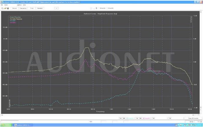Click the horizontal scrollbar right arrow
203x127 pixels.
(193, 115)
